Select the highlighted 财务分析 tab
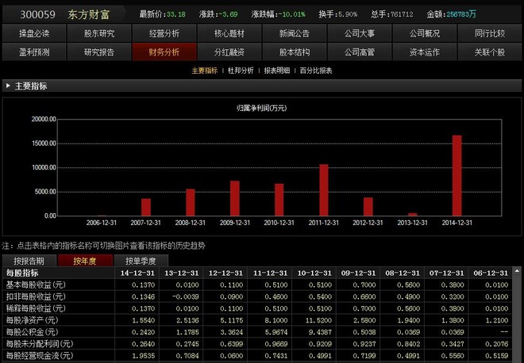 click(x=164, y=52)
